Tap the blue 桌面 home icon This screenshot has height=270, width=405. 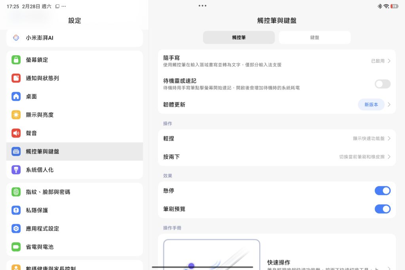point(16,96)
